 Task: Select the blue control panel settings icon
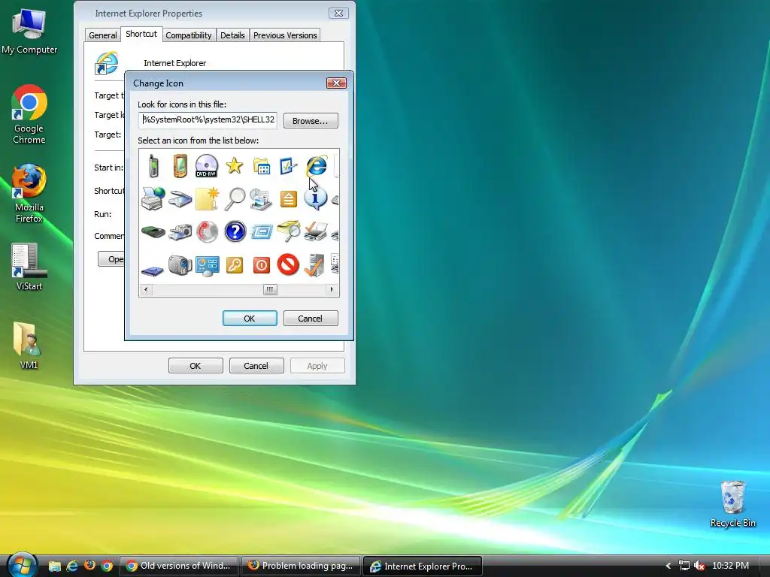[208, 265]
